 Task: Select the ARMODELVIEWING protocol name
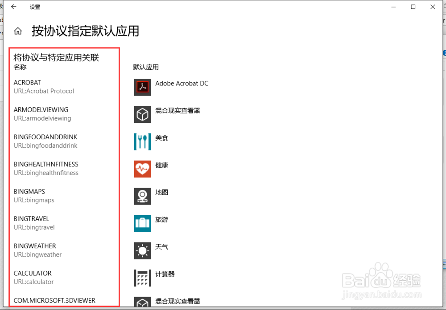pyautogui.click(x=41, y=110)
